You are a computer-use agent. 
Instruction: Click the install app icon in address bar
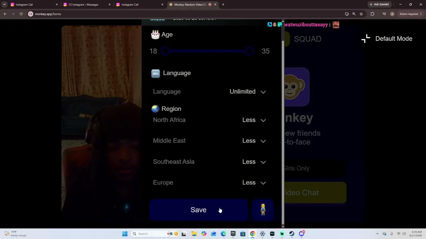[347, 14]
